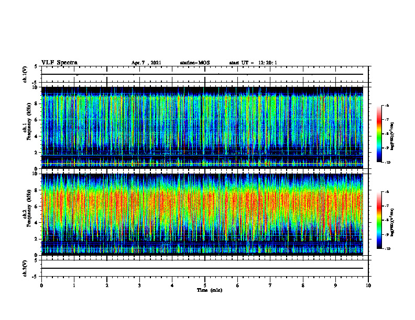
Task: Click the ch.2 spectrogram panel
Action: pos(202,214)
